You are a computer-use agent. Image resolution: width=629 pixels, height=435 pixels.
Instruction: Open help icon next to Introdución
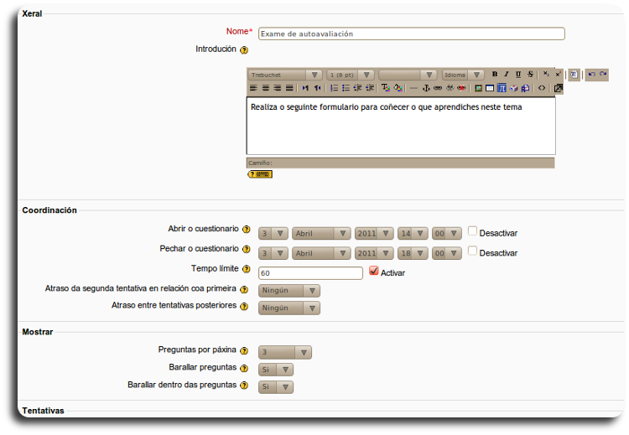point(244,50)
